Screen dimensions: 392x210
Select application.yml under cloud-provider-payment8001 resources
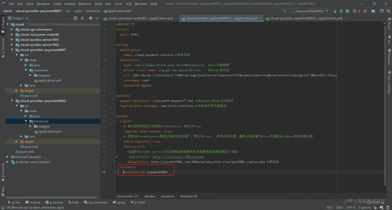click(x=50, y=81)
